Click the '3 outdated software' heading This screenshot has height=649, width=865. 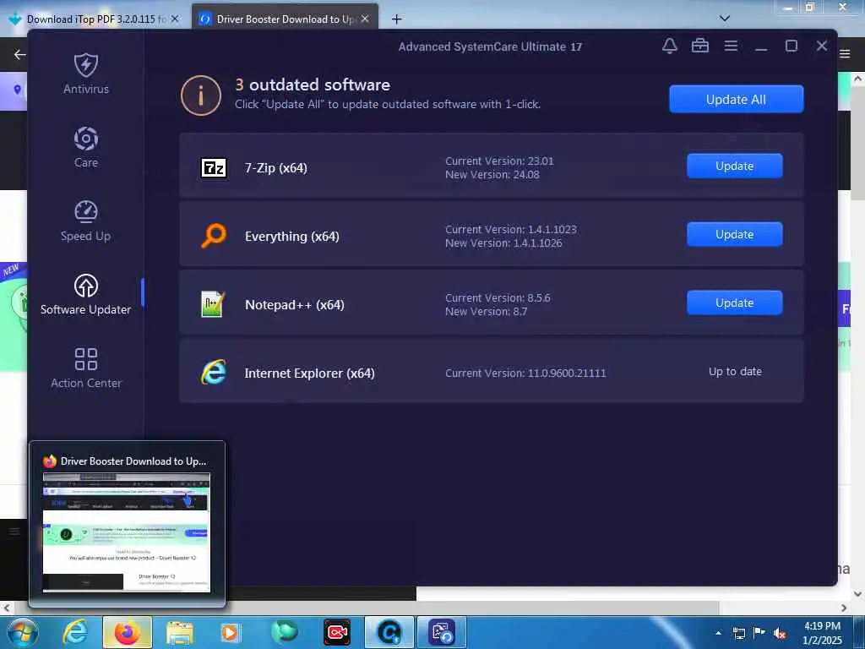[313, 85]
